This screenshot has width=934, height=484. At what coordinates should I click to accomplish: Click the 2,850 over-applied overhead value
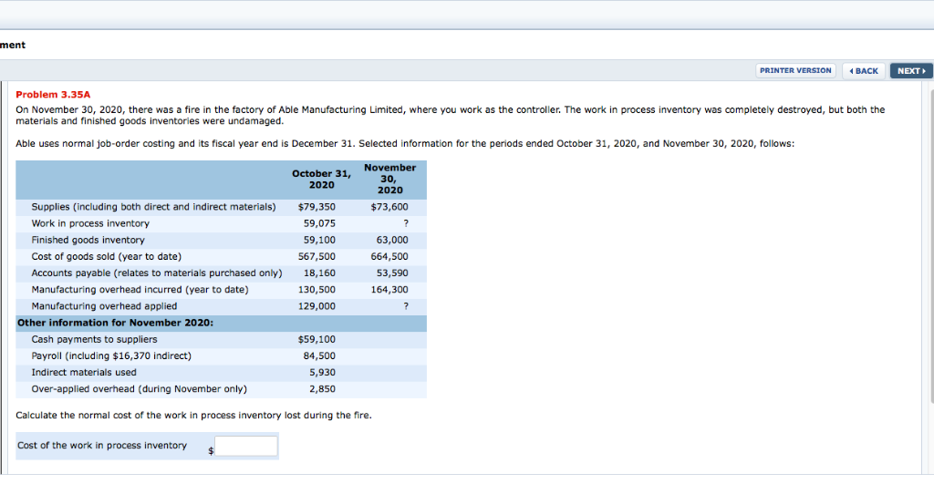[x=322, y=389]
